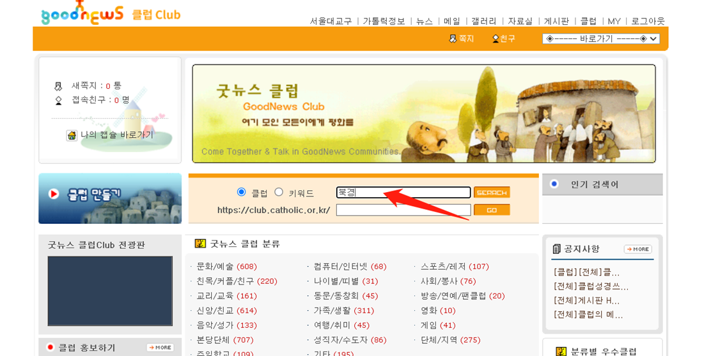
Task: Open 서울대교구 in top menu
Action: [x=331, y=21]
